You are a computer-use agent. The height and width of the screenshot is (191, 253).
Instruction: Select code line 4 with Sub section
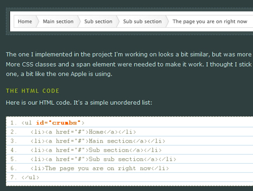[x=130, y=150]
